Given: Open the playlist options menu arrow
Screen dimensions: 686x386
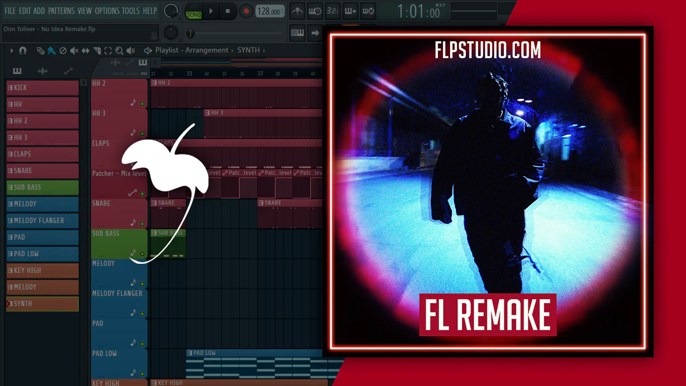Looking at the screenshot, I should (11, 50).
